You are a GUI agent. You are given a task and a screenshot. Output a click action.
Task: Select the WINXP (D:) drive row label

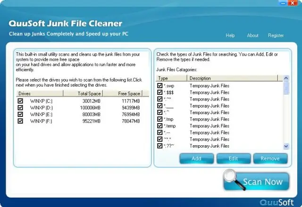42,108
